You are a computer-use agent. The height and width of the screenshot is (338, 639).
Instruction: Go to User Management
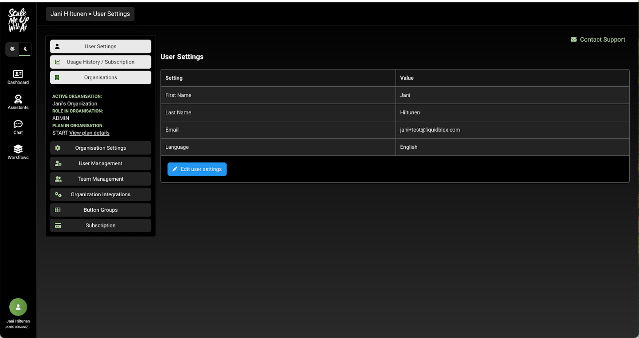pos(101,164)
